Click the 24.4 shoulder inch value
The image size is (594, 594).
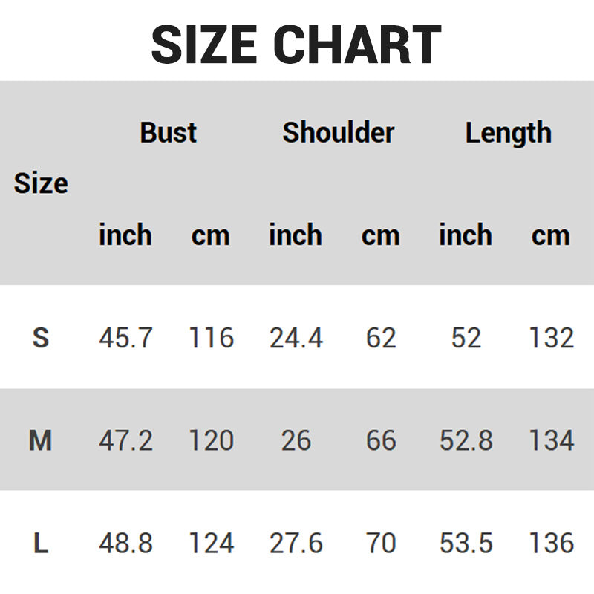(296, 338)
